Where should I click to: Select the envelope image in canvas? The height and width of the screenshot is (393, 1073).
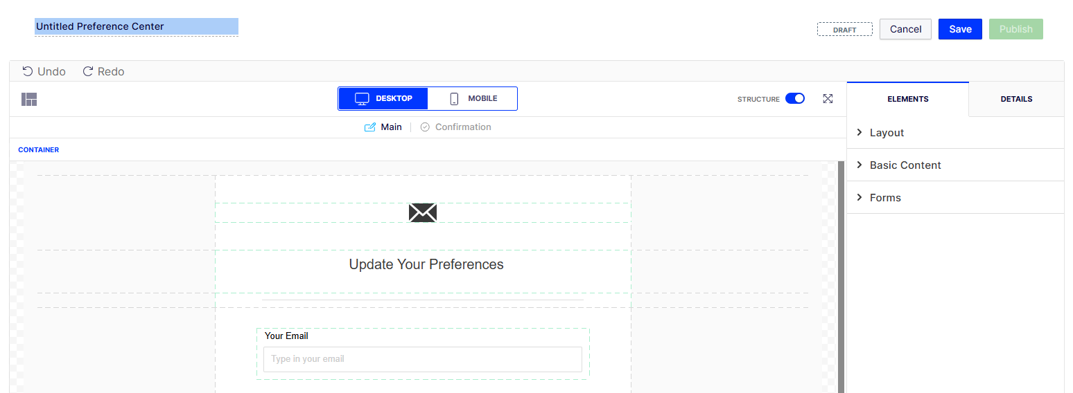coord(423,212)
